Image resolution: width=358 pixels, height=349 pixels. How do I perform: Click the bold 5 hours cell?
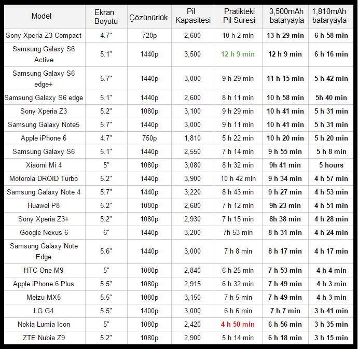331,165
